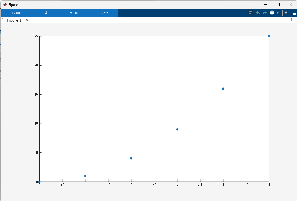This screenshot has width=297, height=201.
Task: Close the Figure 1 tab
Action: (x=27, y=20)
